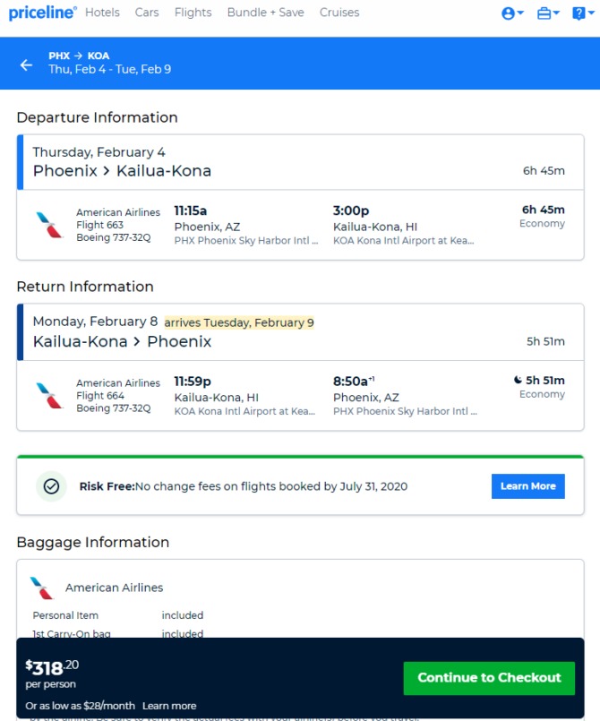Go to the Cars section
This screenshot has width=600, height=721.
147,13
